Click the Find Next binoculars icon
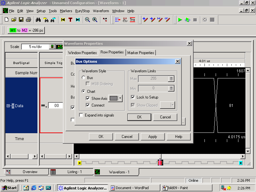This screenshot has width=256, height=192. tap(53, 20)
